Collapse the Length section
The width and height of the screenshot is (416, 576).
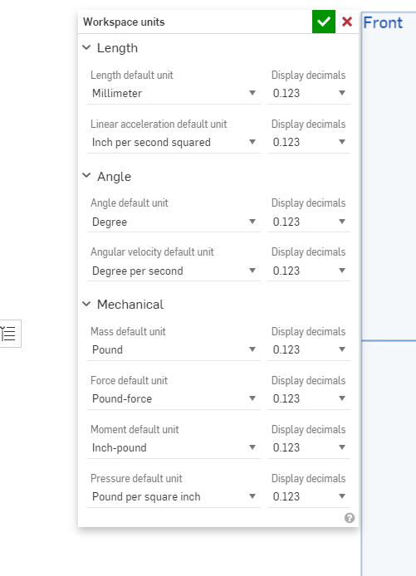tap(86, 48)
